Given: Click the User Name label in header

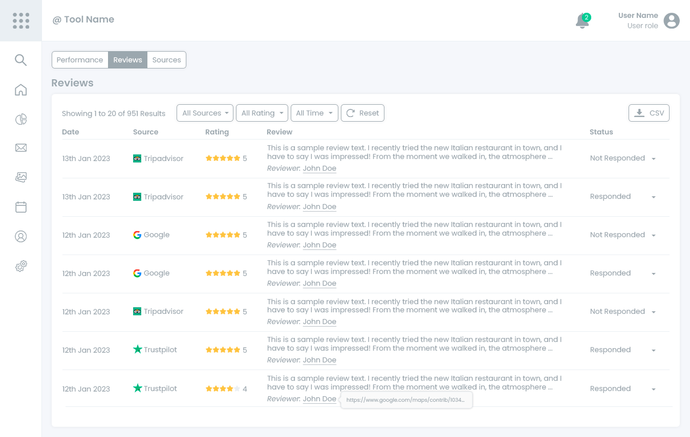Looking at the screenshot, I should (x=638, y=15).
